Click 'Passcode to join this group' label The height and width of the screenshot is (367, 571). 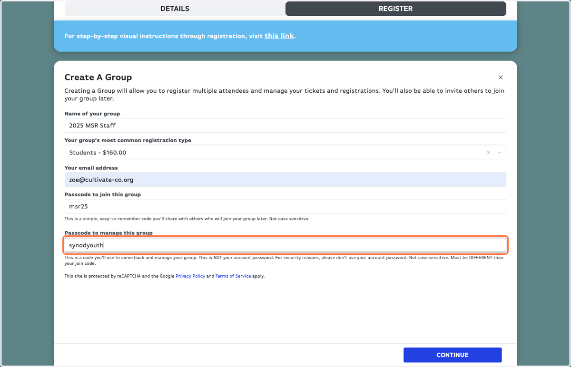click(103, 194)
